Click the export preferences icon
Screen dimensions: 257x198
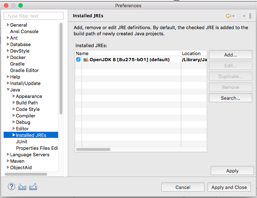[33, 187]
